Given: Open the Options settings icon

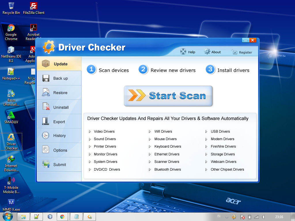Looking at the screenshot, I should [46, 150].
